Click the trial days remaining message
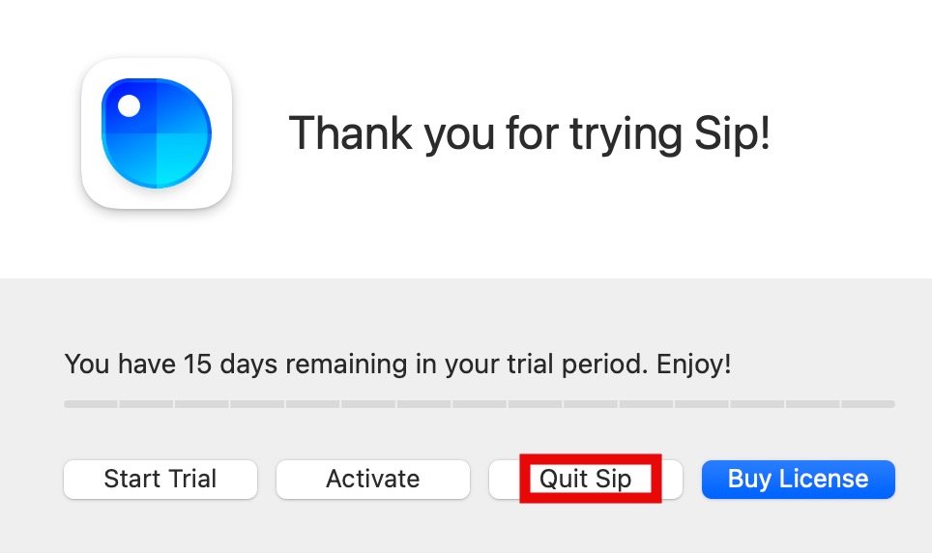The image size is (932, 555). (397, 365)
